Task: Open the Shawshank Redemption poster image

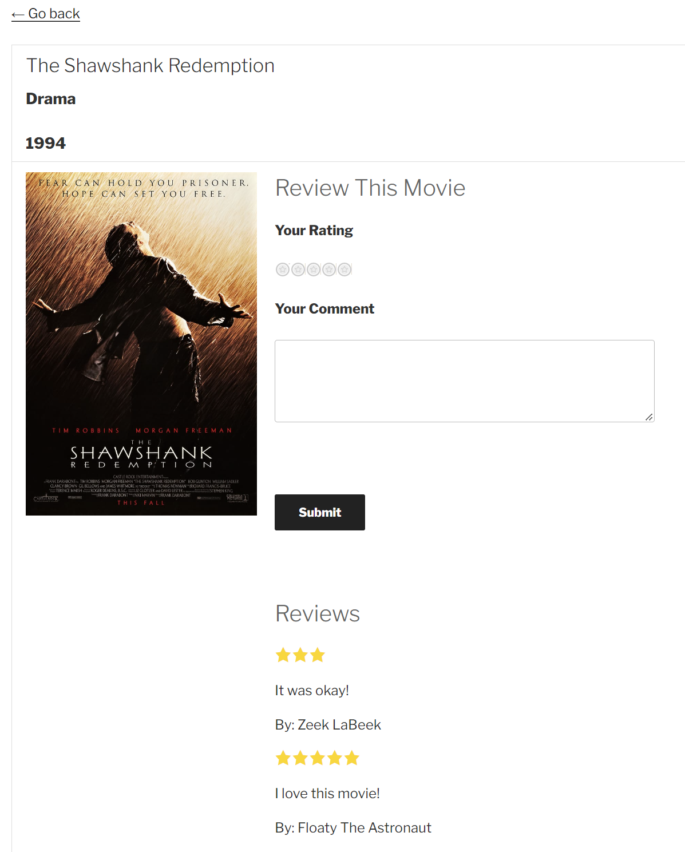Action: click(141, 344)
